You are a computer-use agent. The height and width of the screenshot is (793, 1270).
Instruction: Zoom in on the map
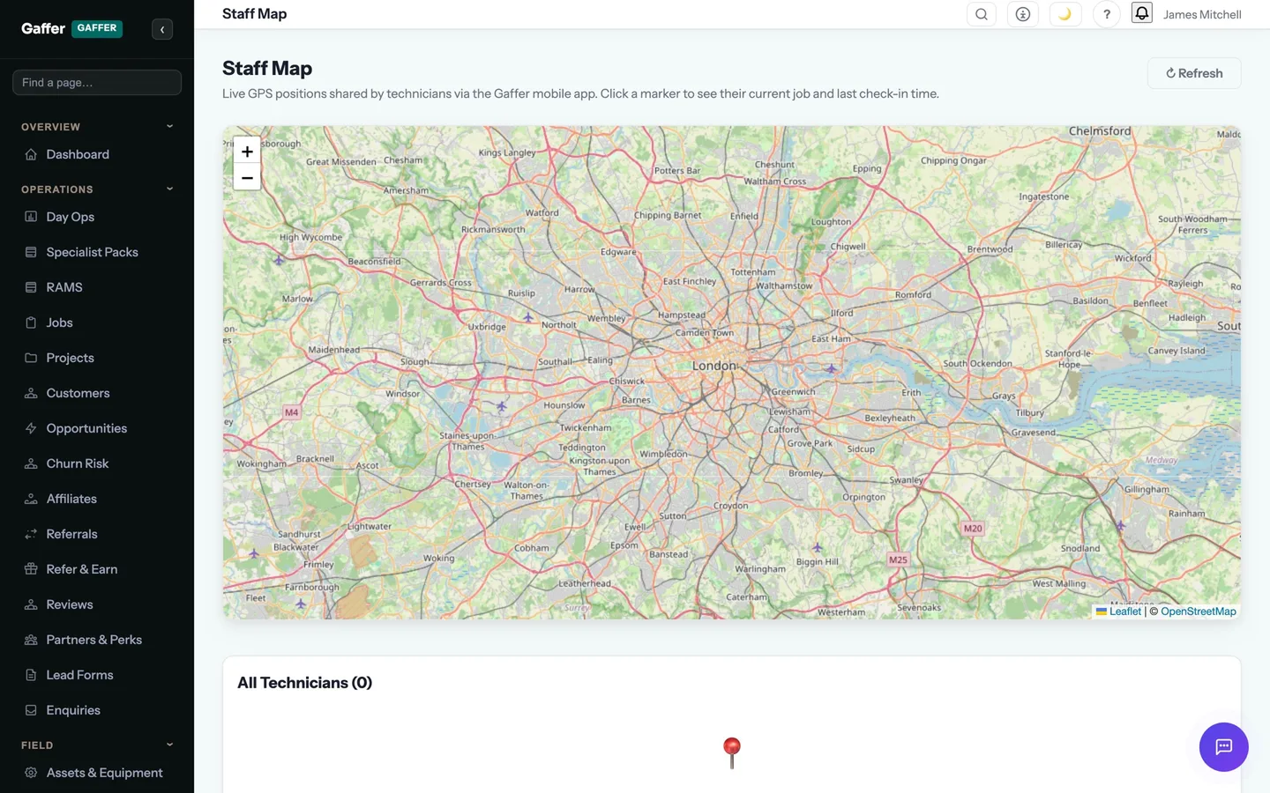coord(247,152)
